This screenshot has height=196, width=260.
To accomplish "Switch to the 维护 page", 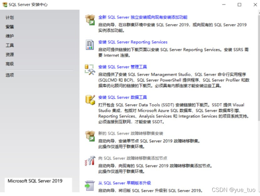I will (x=10, y=36).
